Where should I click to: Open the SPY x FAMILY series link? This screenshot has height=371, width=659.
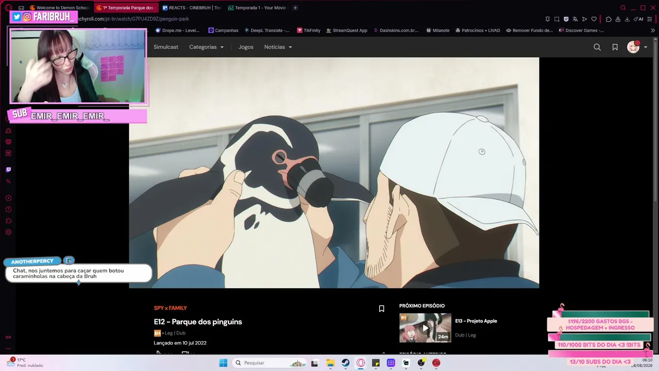click(x=170, y=308)
